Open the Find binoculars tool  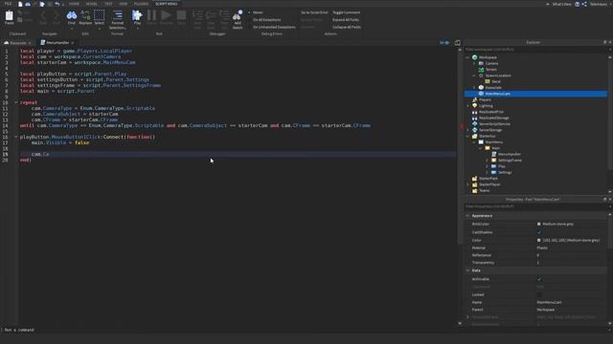coord(72,15)
